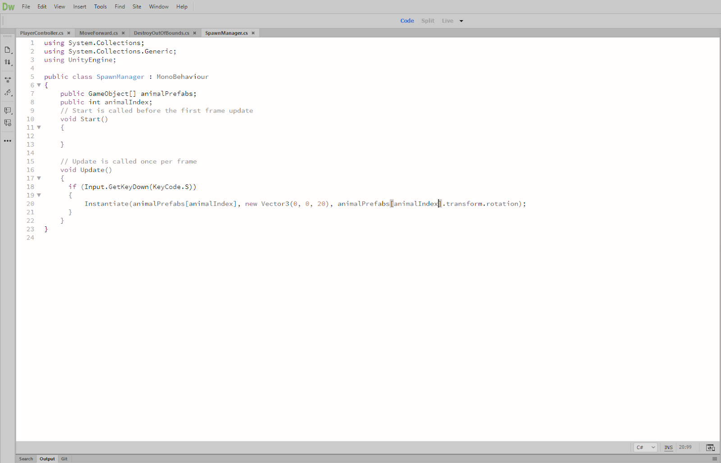
Task: Open the Output panel tab
Action: [47, 459]
